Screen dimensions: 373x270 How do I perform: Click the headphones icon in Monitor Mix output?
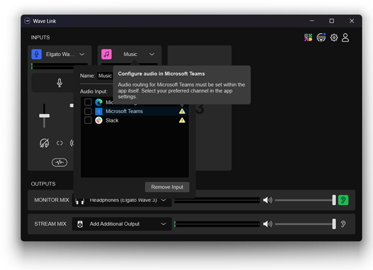pyautogui.click(x=80, y=201)
